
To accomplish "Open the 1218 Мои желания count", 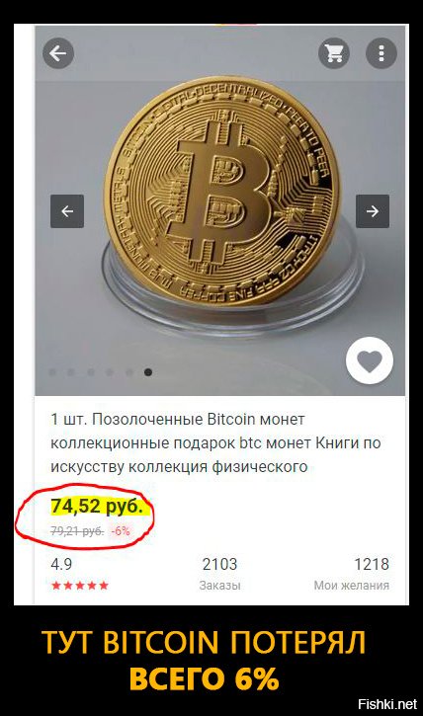I will pos(351,574).
